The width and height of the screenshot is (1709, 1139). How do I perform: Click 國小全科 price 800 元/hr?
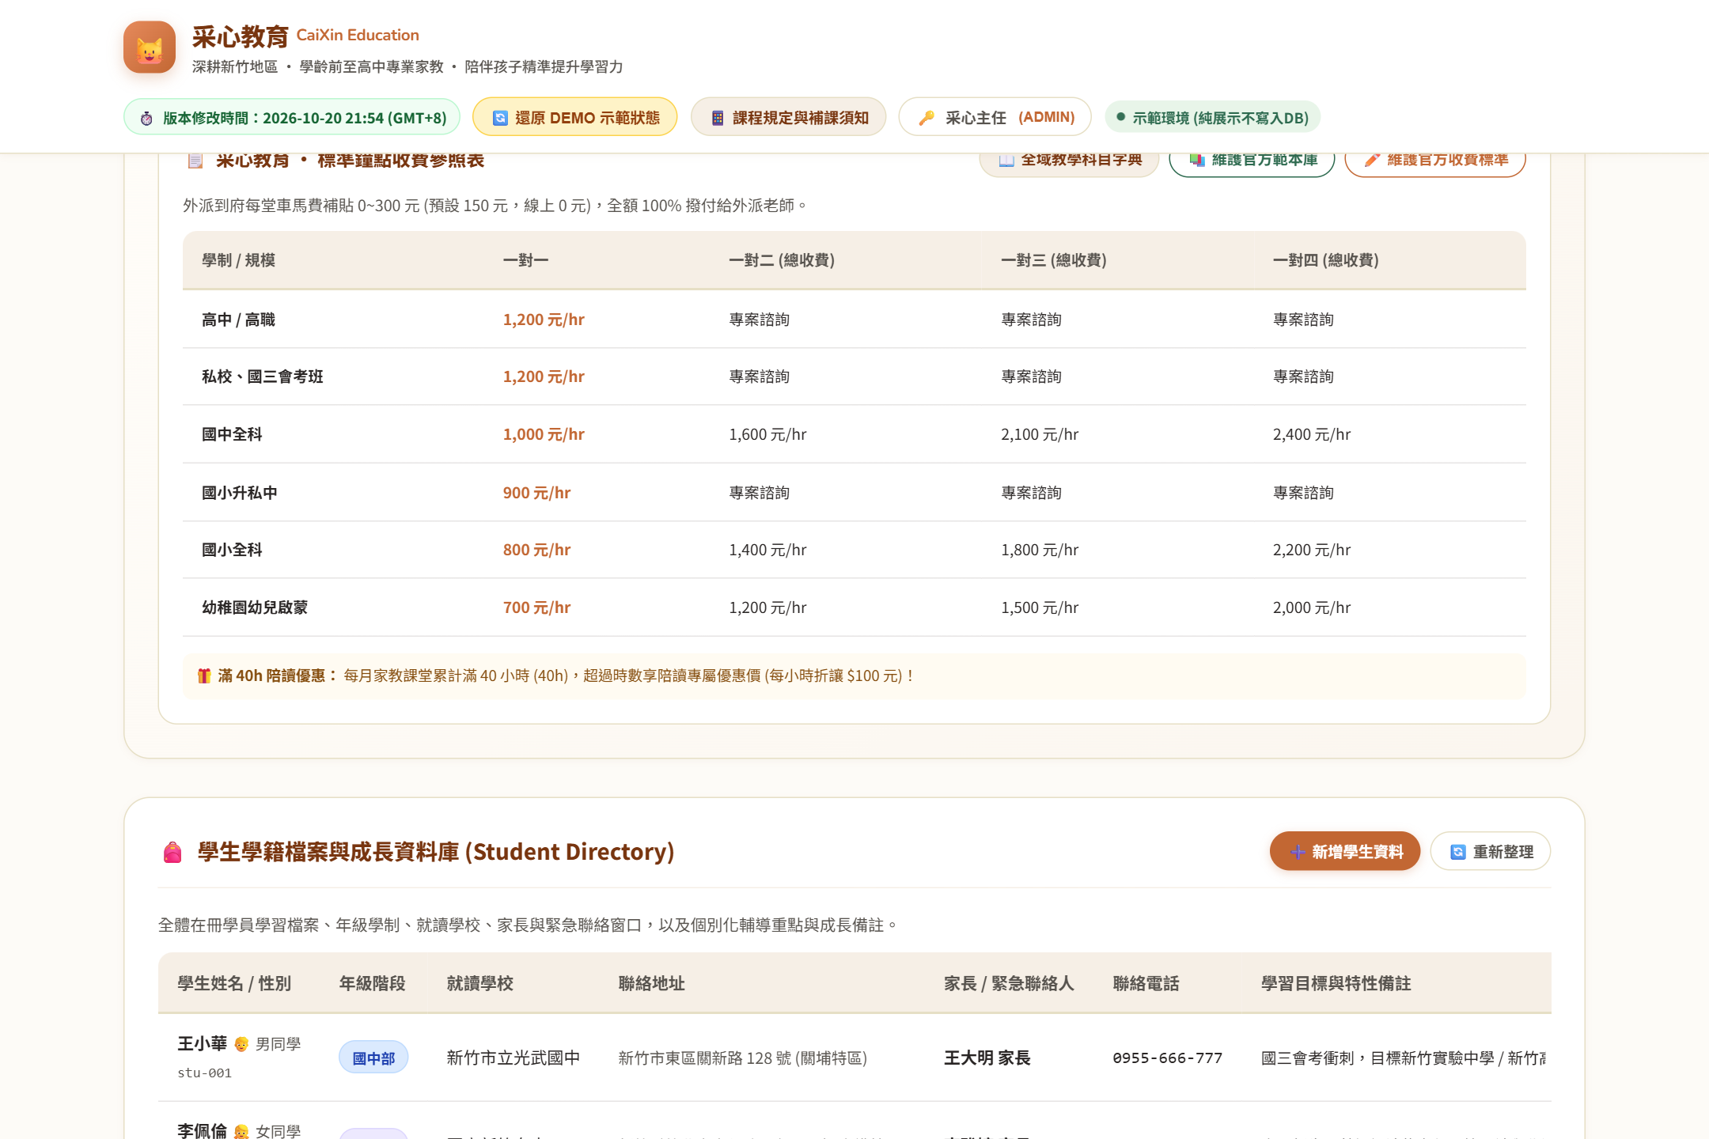[536, 550]
